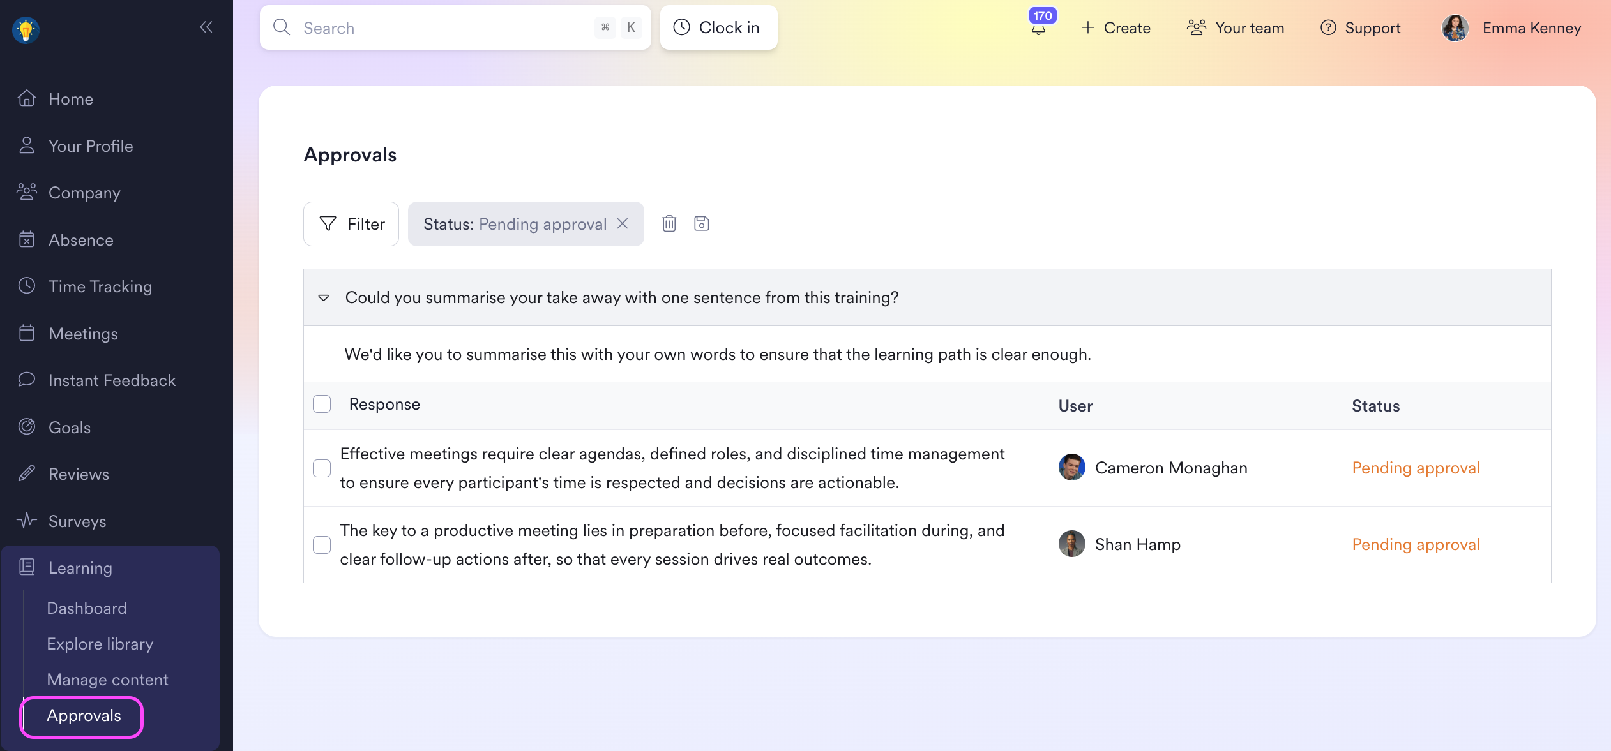Open Emma Kenney's profile avatar

tap(1455, 28)
